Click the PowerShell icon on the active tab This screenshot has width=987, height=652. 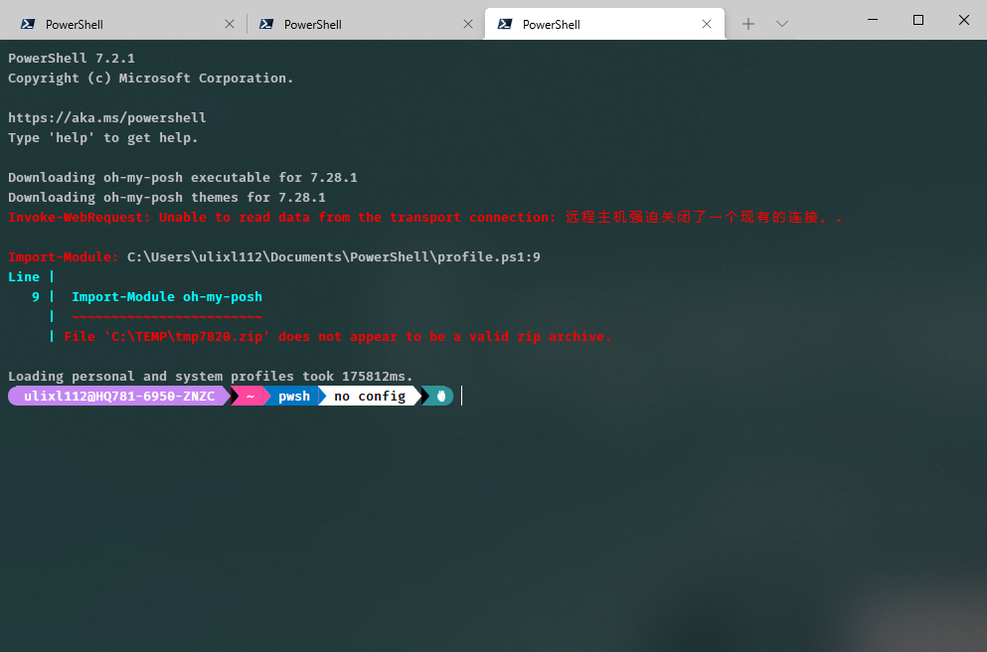coord(503,23)
